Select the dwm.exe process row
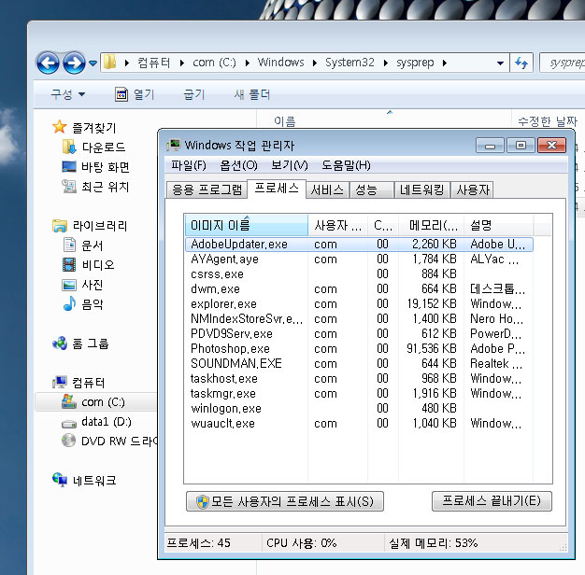 359,288
